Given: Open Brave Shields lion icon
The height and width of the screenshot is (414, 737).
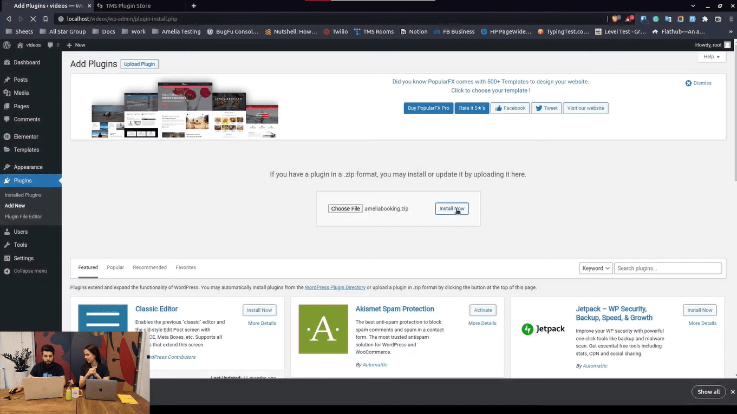Looking at the screenshot, I should pyautogui.click(x=616, y=19).
